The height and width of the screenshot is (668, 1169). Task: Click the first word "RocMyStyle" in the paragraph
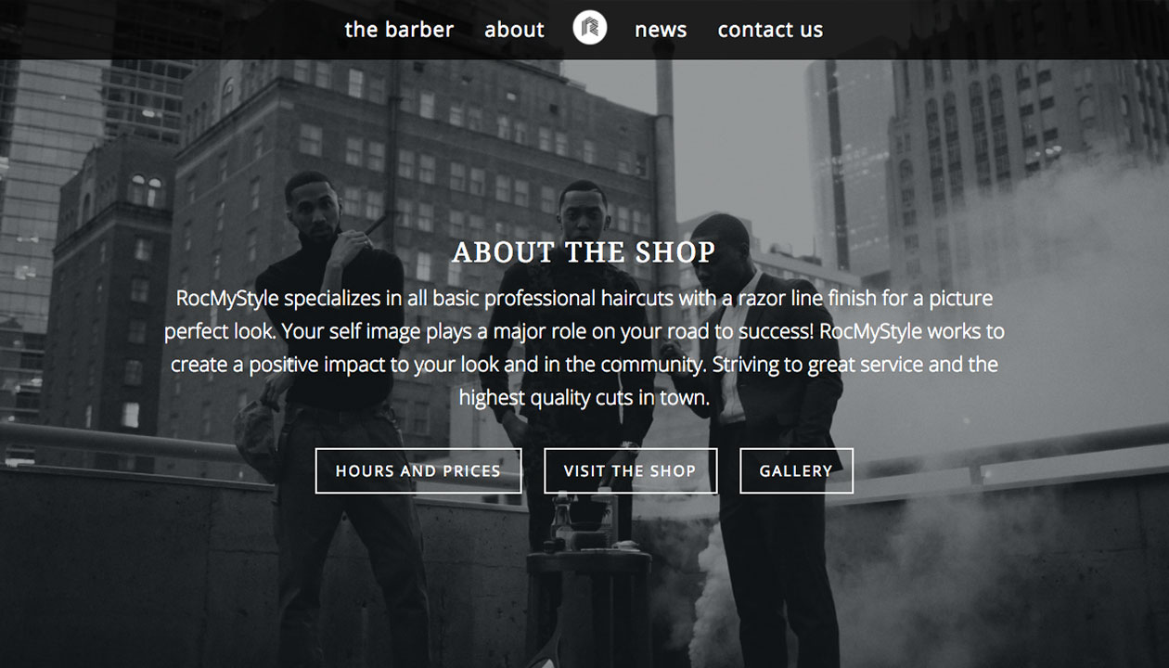[227, 299]
